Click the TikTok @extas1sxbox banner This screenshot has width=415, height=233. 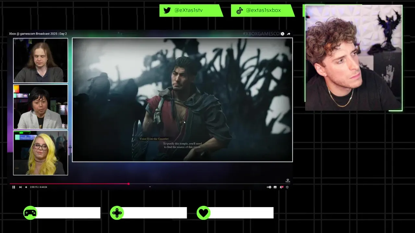[x=263, y=10]
